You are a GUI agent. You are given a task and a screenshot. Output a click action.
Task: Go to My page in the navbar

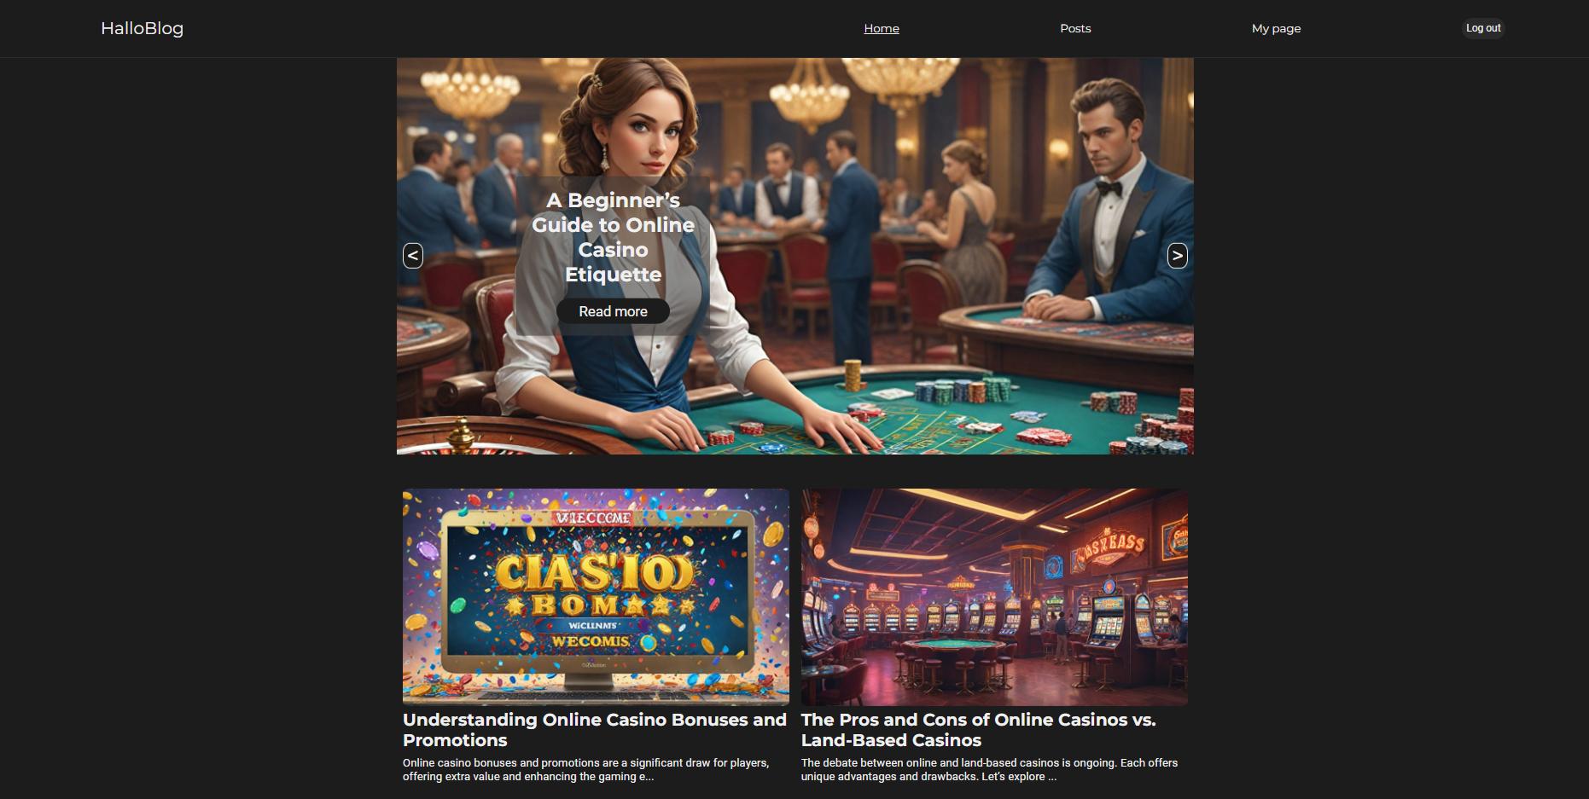point(1276,28)
